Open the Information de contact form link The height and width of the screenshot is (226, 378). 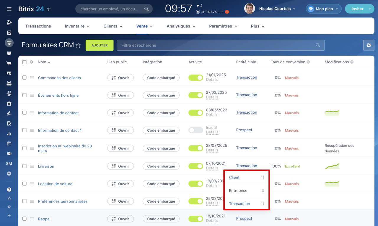point(58,113)
